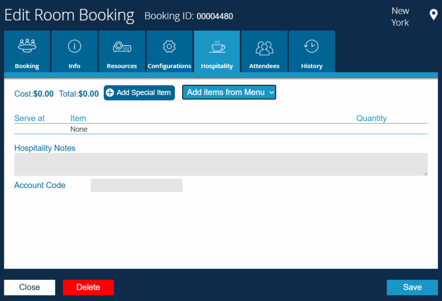Click the resize handle of Hospitality Notes

pyautogui.click(x=426, y=173)
